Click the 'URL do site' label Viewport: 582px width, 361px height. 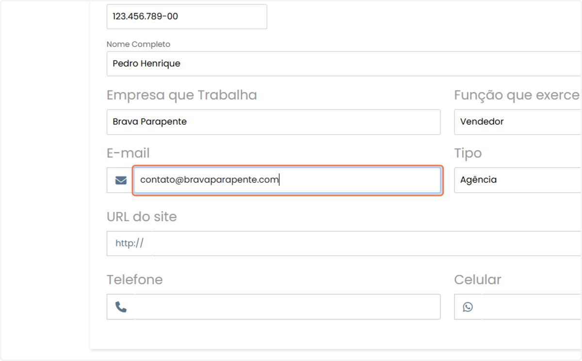[x=142, y=217]
